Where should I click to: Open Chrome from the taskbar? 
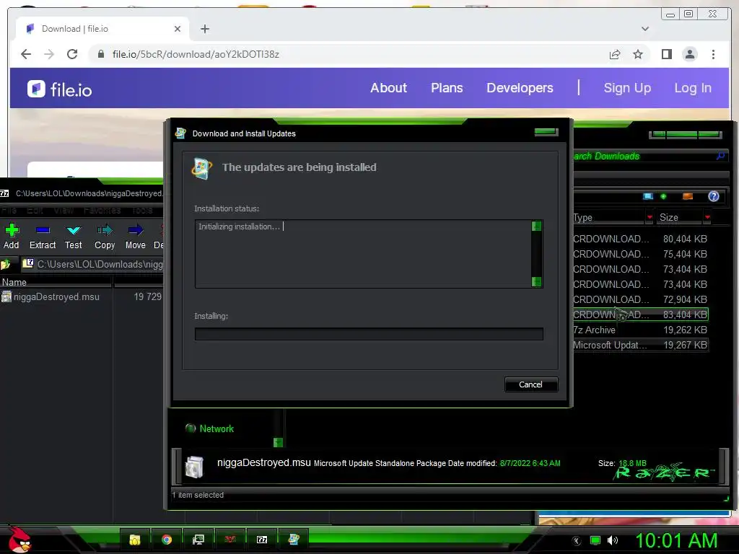[x=167, y=540]
